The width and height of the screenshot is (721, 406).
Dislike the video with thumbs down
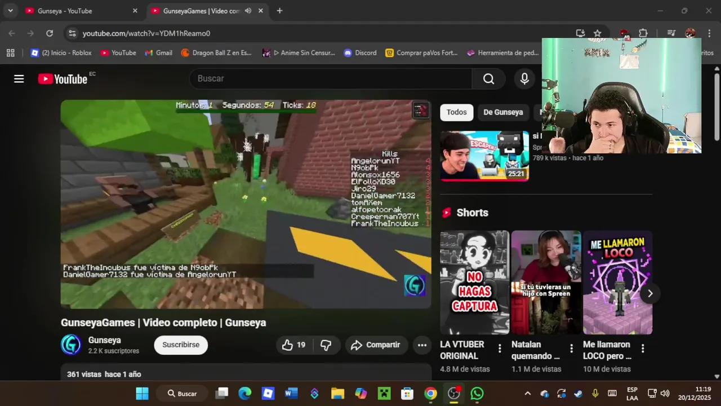point(326,345)
